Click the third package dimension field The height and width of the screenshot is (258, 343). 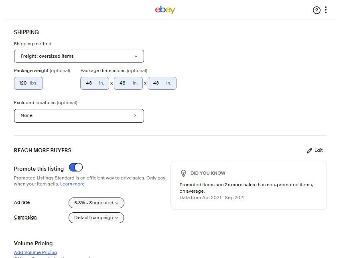point(162,83)
